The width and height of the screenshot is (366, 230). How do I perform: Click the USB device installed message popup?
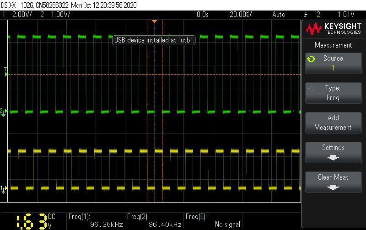[154, 40]
